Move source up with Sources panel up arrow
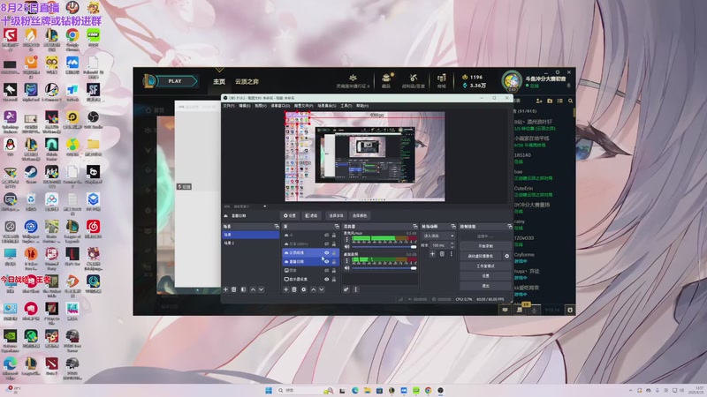This screenshot has height=397, width=707. click(x=314, y=289)
